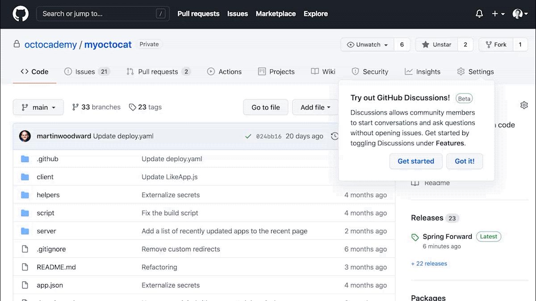Dismiss the Discussions popup with Got it!

tap(465, 161)
